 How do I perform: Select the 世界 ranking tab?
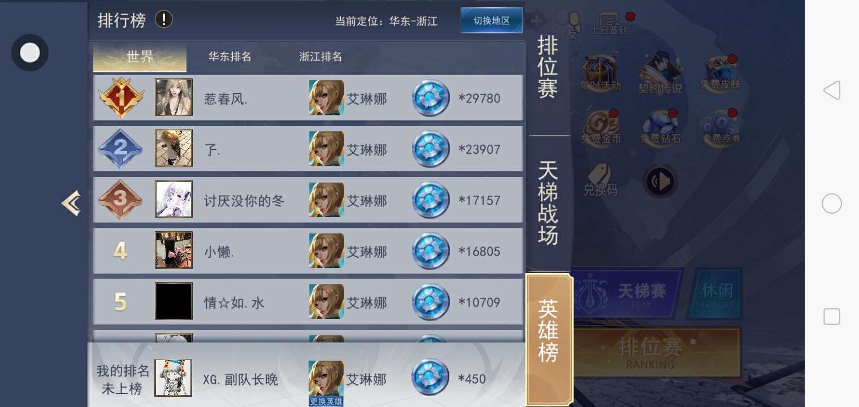pyautogui.click(x=140, y=57)
